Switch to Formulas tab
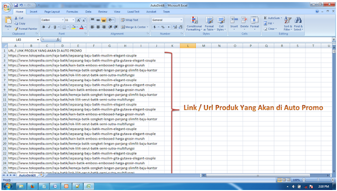 tap(72, 12)
